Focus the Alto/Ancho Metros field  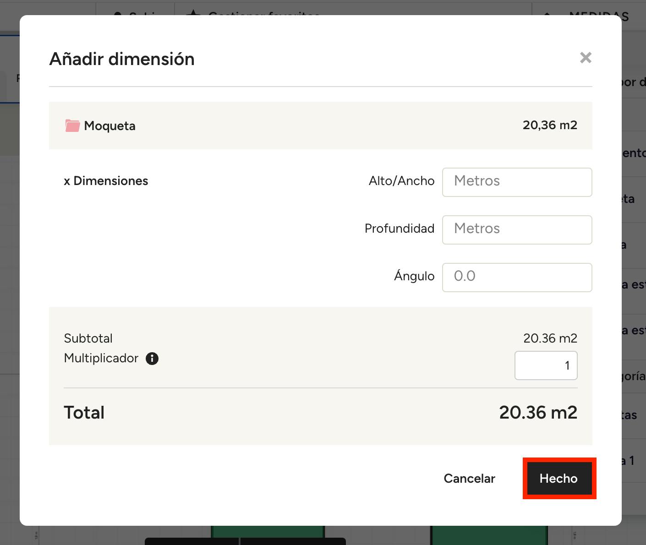pos(517,182)
